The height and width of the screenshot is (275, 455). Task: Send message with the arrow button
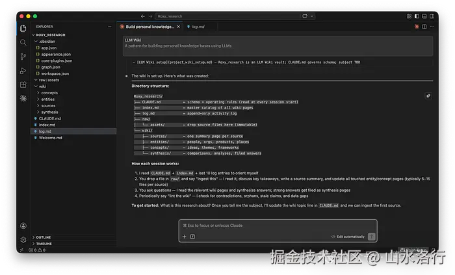[371, 237]
